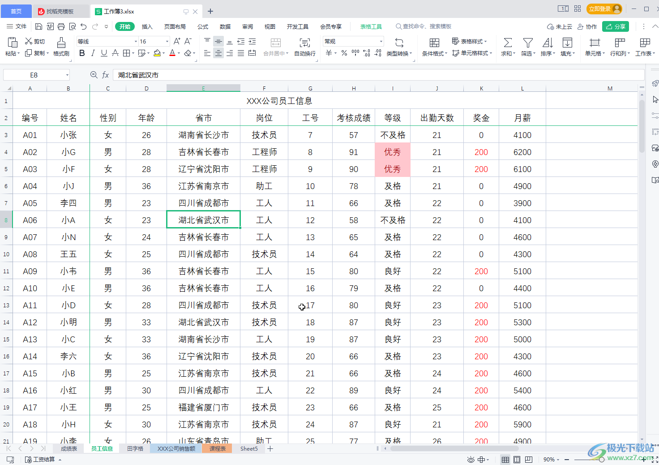Click the zoom magnifier in formula bar
This screenshot has height=465, width=659.
[x=94, y=75]
